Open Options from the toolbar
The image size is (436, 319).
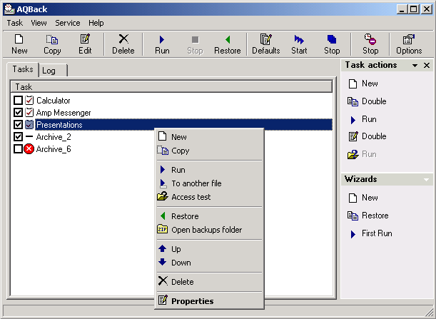pos(409,44)
